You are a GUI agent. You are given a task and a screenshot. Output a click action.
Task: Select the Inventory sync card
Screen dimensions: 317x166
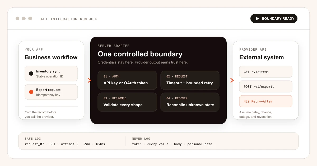point(51,74)
